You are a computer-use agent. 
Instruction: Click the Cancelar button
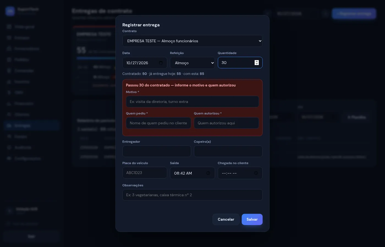tap(226, 219)
